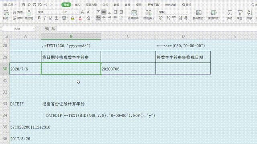Image resolution: width=257 pixels, height=144 pixels.
Task: Toggle middle vertical alignment
Action: pyautogui.click(x=104, y=12)
